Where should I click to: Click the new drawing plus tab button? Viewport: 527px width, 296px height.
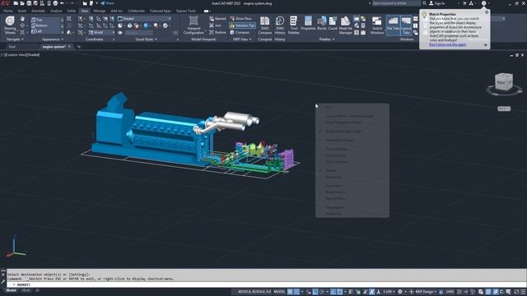79,47
